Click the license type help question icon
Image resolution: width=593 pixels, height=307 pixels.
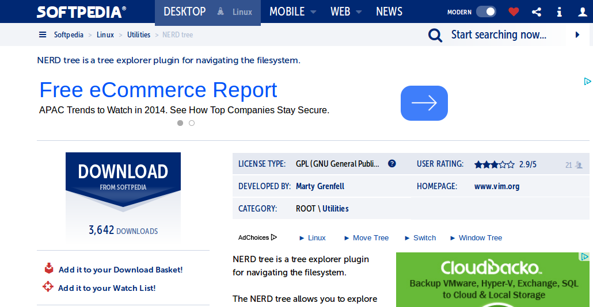pos(392,163)
